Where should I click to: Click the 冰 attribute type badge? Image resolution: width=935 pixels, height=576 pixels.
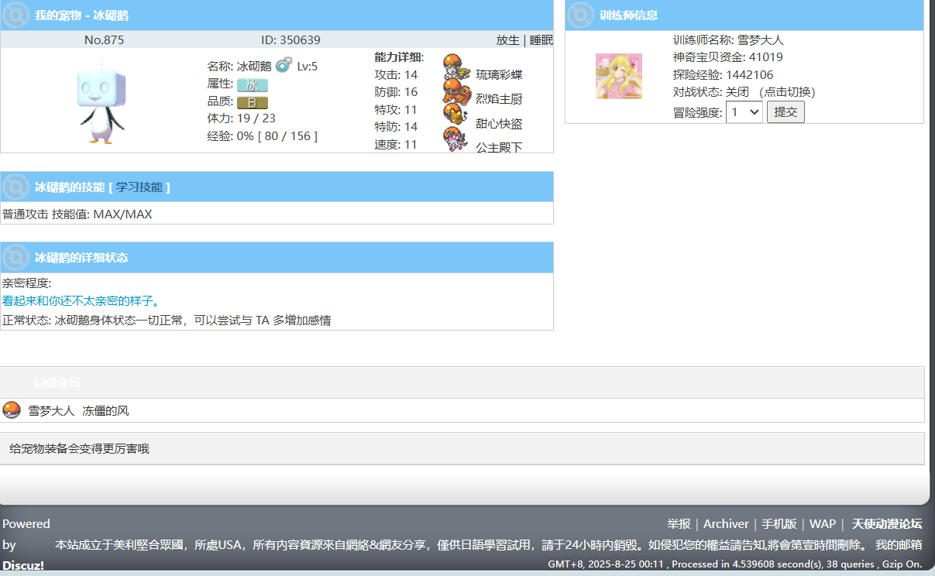(x=253, y=85)
